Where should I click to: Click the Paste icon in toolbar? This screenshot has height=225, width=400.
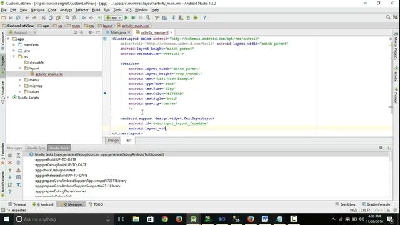pos(58,17)
